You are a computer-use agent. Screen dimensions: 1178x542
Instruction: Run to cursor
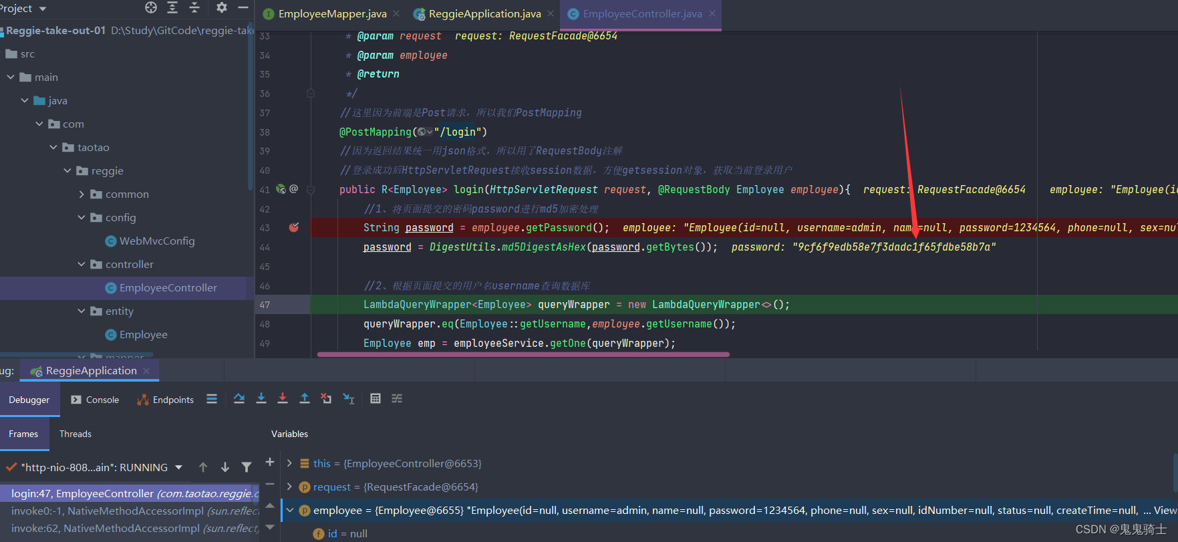pyautogui.click(x=349, y=398)
